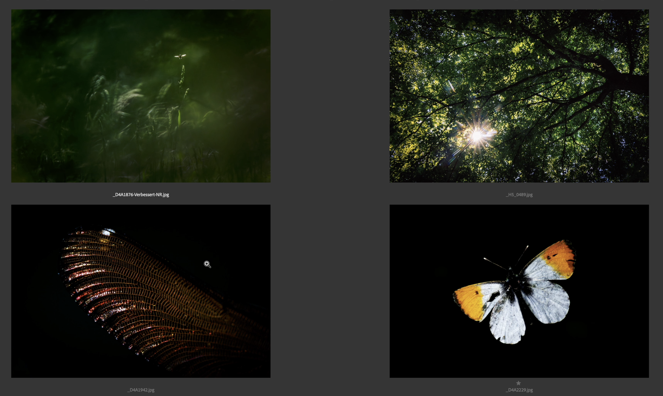Click the empty gray gap between the top photos

tap(330, 96)
